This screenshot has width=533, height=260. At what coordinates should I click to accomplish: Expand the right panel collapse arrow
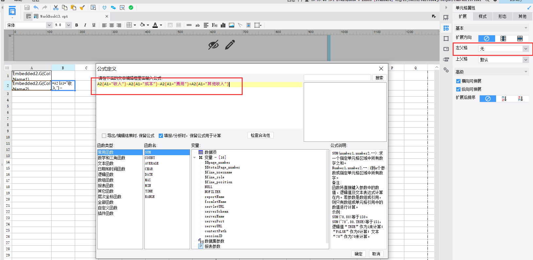coord(446,8)
